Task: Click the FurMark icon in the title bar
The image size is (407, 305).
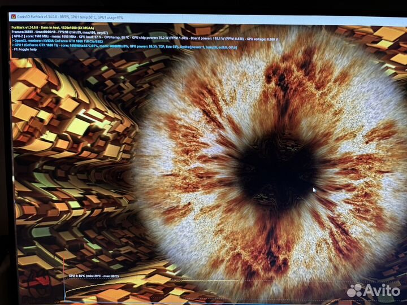Action: coord(14,18)
